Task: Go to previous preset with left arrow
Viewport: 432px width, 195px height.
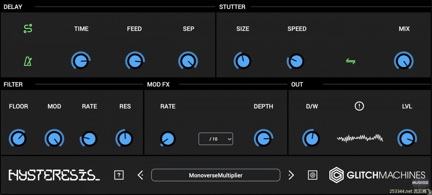Action: pos(140,175)
